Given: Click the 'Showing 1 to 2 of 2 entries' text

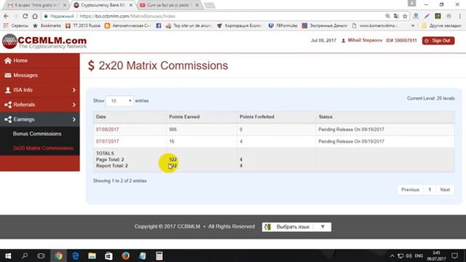Looking at the screenshot, I should click(x=119, y=180).
